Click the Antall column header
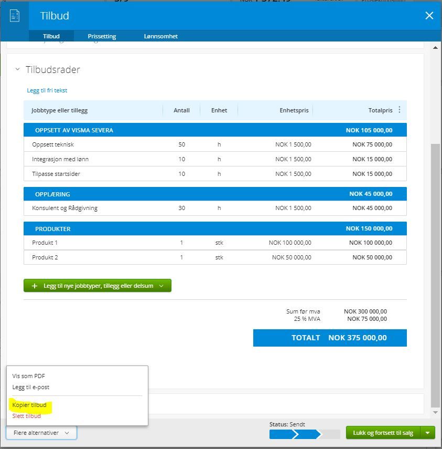 click(x=181, y=110)
